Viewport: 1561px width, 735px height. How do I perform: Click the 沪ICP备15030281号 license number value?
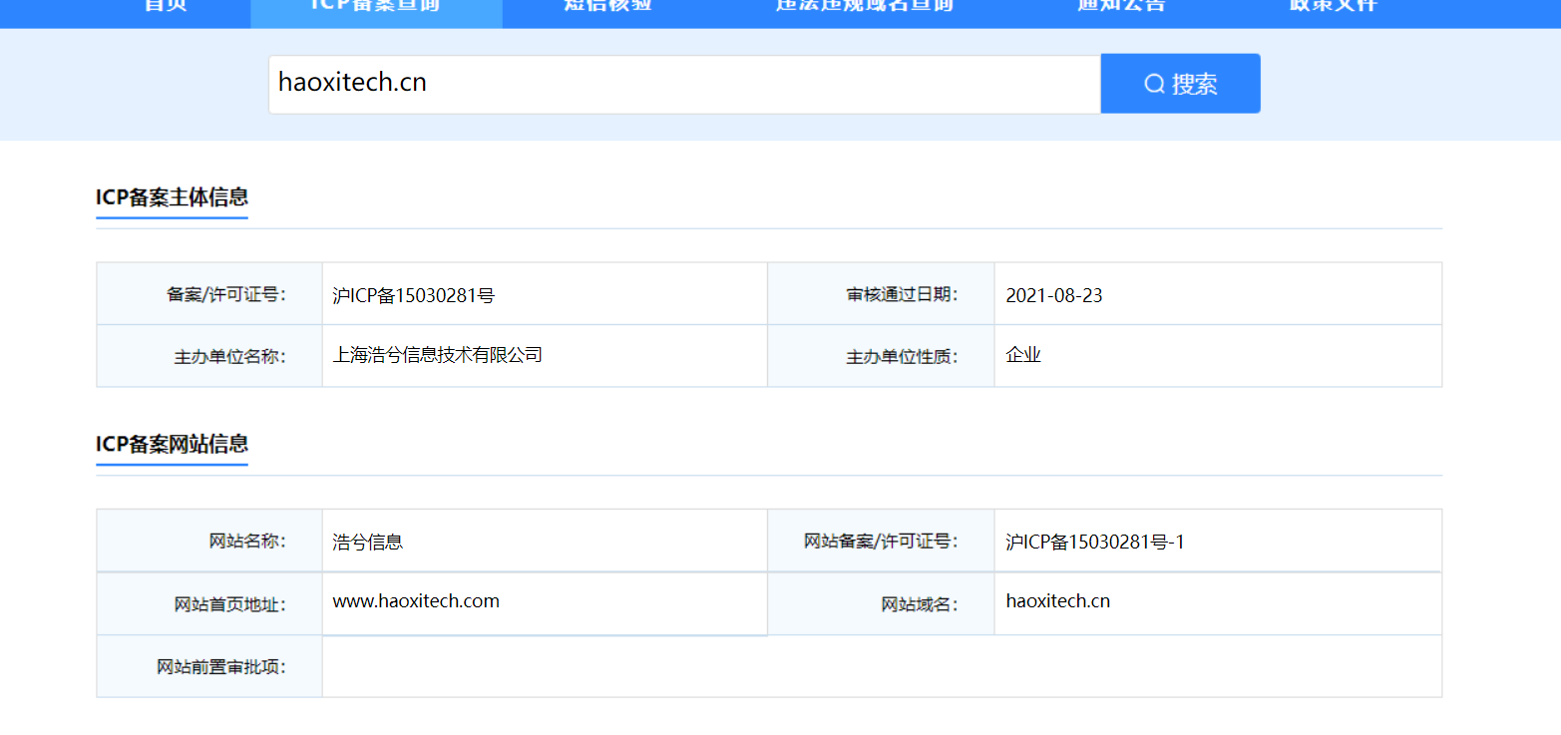(414, 295)
